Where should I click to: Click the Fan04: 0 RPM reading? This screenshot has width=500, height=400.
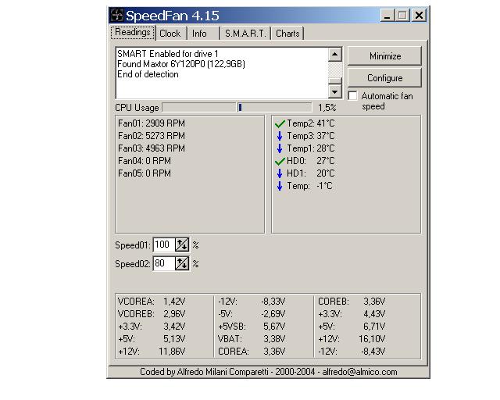[145, 161]
